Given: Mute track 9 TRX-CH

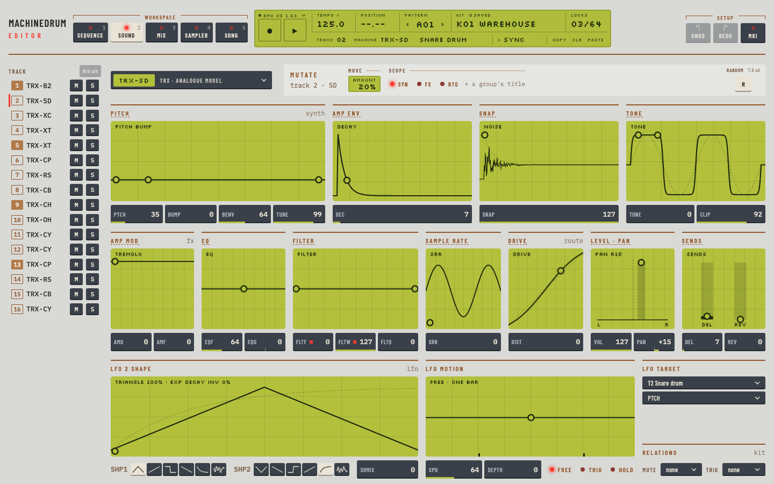Looking at the screenshot, I should coord(76,205).
